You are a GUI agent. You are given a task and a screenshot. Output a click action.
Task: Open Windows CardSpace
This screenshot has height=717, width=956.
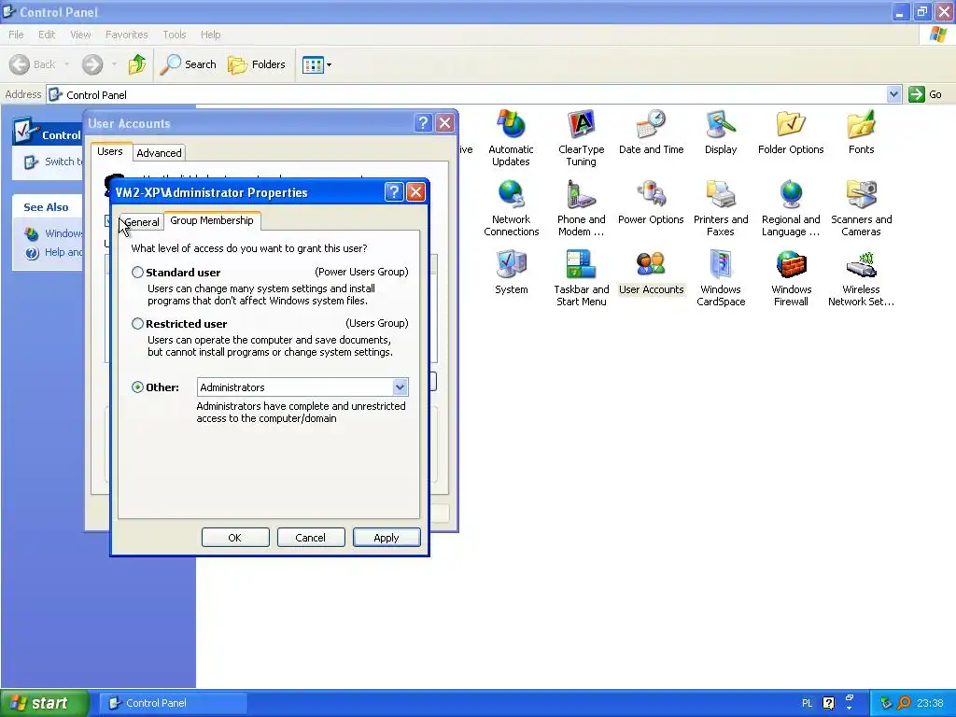point(721,278)
